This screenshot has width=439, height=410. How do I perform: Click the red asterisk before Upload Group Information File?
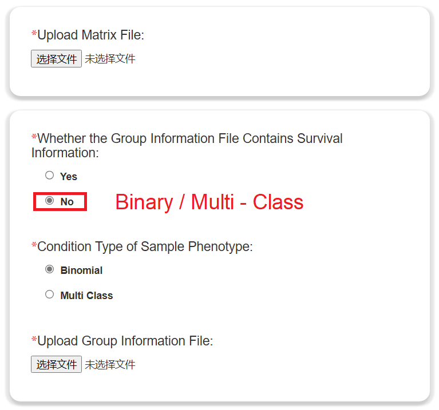point(34,340)
